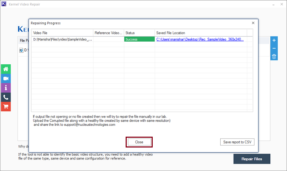
Task: Remove a file with the minus icon
Action: (274, 48)
